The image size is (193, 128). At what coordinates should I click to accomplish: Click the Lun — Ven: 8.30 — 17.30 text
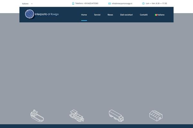(x=156, y=4)
